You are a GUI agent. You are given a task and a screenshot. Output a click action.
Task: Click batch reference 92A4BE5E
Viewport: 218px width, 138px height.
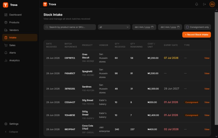[x=70, y=115]
